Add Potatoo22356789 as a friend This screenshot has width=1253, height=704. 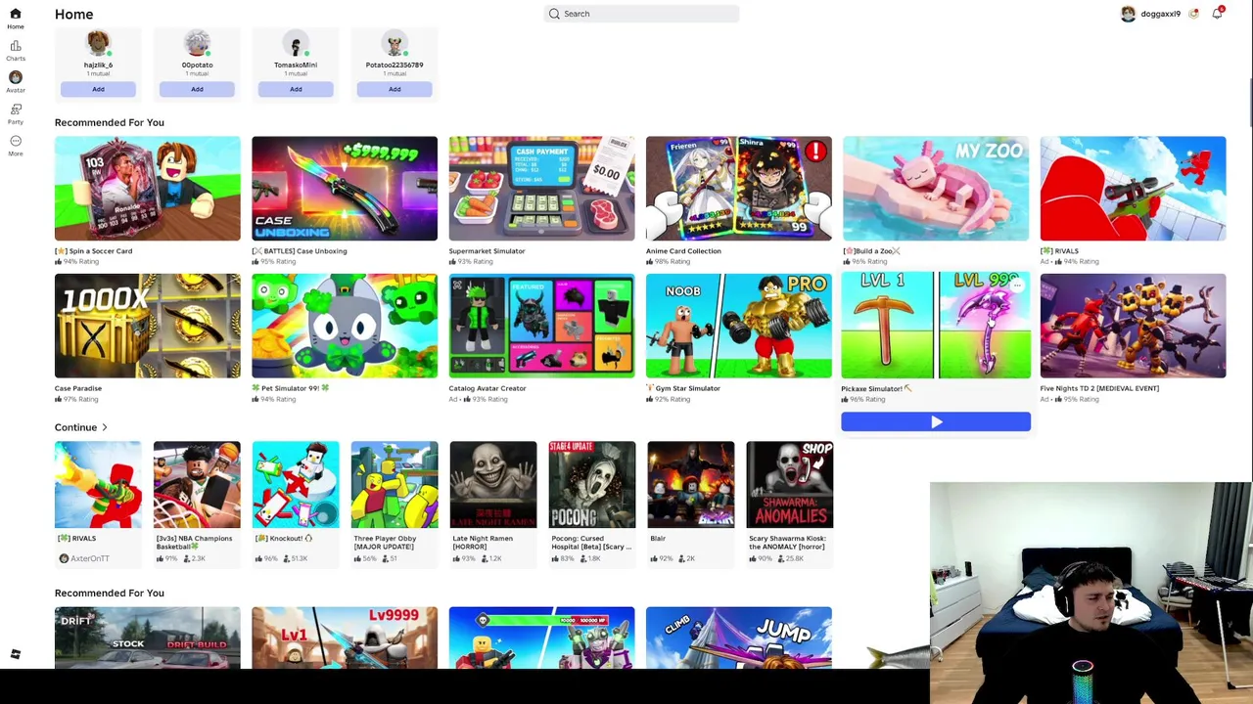pyautogui.click(x=394, y=89)
